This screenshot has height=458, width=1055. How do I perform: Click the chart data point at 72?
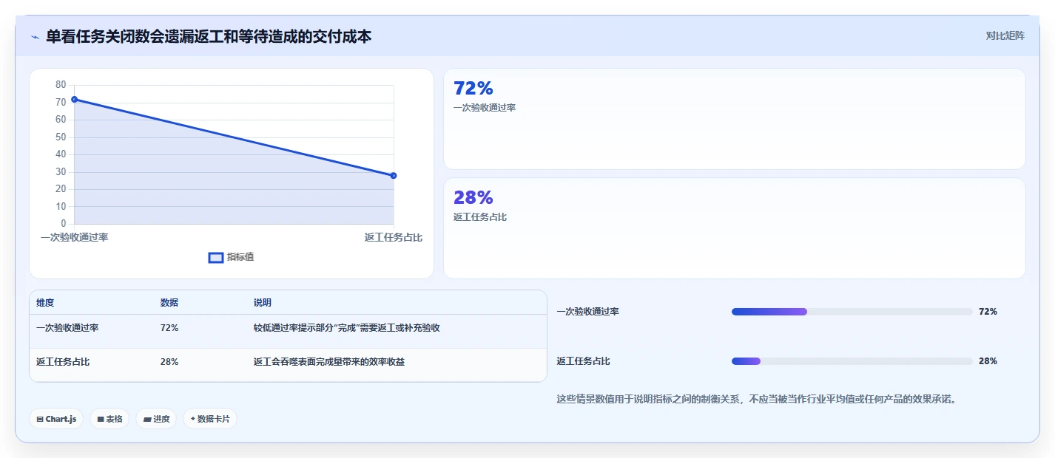[x=74, y=99]
